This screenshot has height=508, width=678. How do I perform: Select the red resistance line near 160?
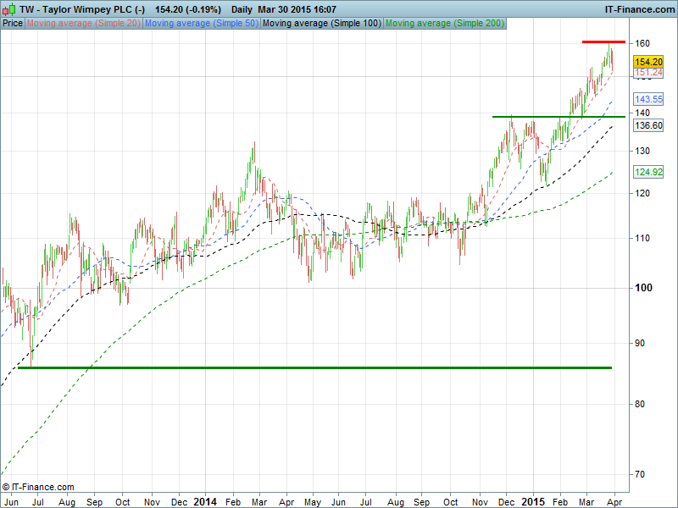tap(603, 41)
